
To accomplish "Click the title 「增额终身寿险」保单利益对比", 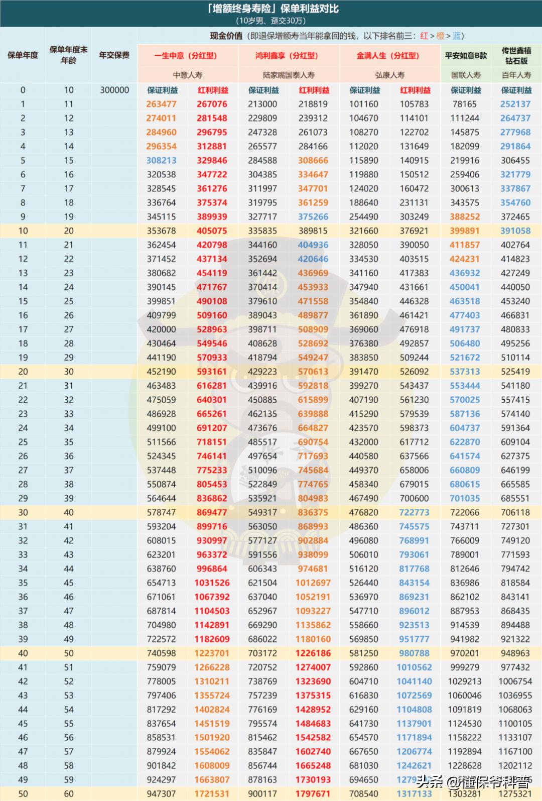I will [x=273, y=9].
